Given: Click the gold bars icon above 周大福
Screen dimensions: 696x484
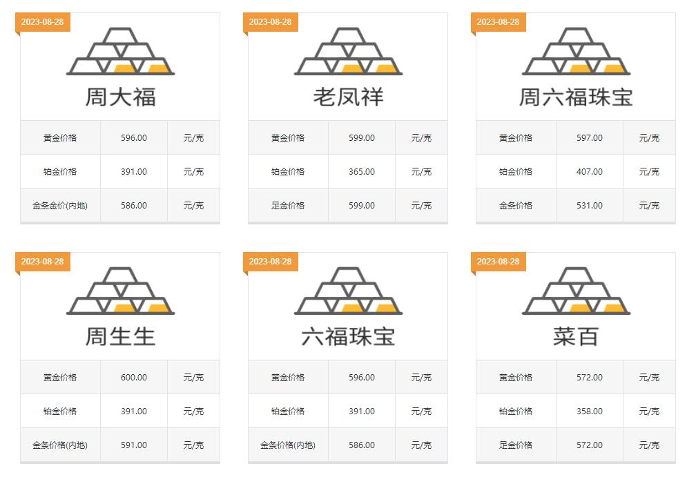Looking at the screenshot, I should point(120,51).
